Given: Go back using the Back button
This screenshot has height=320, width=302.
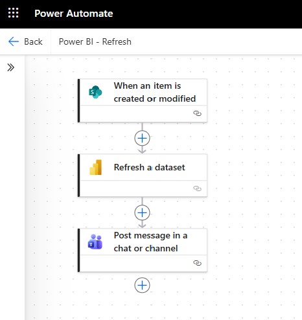Looking at the screenshot, I should [25, 41].
